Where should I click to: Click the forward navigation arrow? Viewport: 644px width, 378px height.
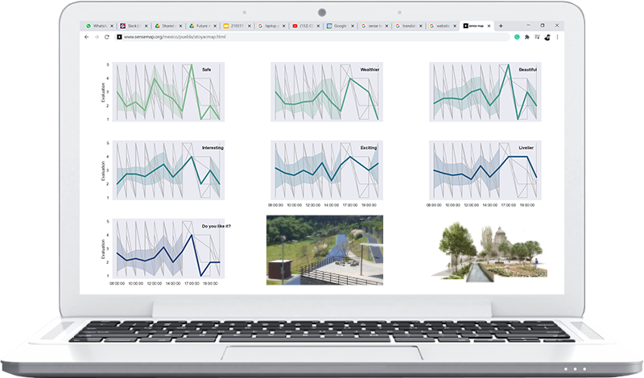coord(97,37)
